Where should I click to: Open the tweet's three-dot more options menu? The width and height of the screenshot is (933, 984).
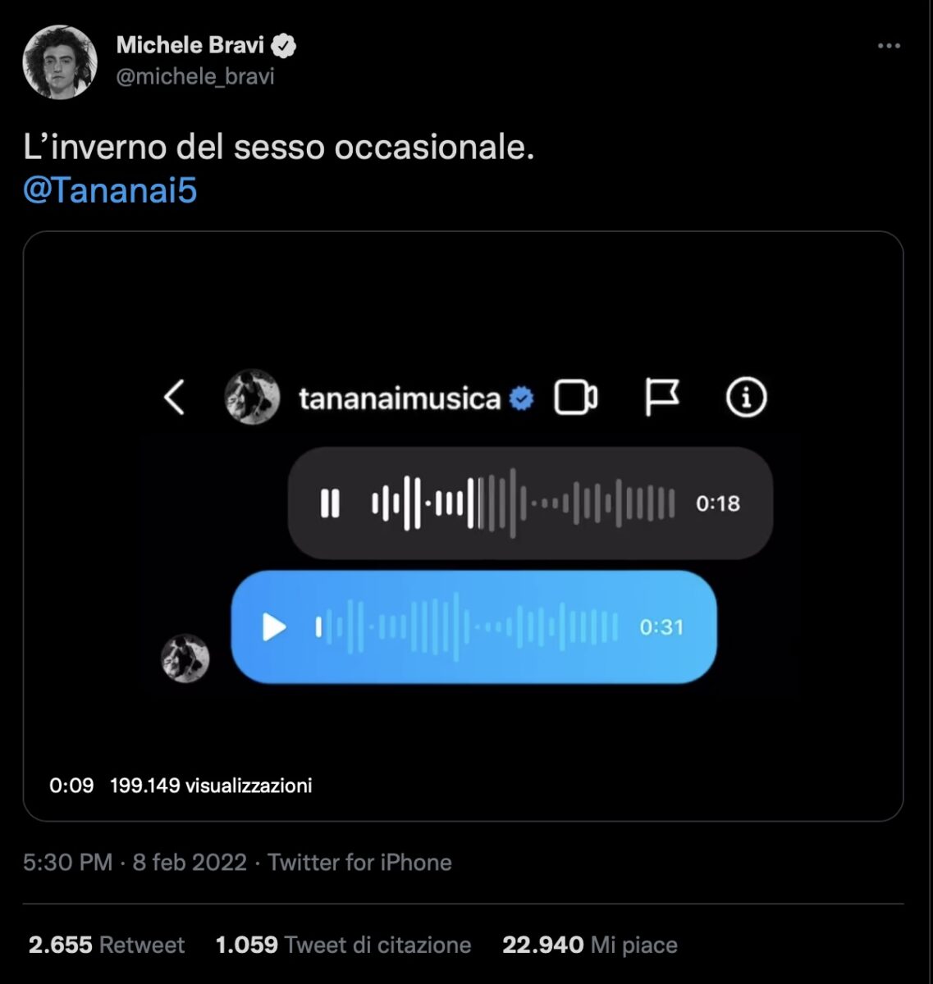point(889,47)
